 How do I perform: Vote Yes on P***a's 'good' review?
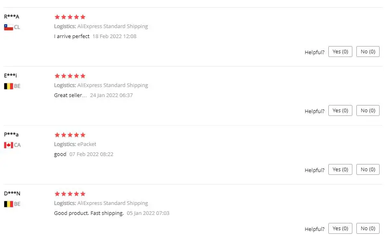[340, 170]
